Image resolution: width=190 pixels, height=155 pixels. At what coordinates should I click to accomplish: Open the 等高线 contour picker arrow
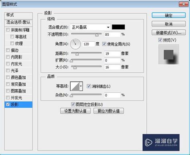(x=81, y=86)
